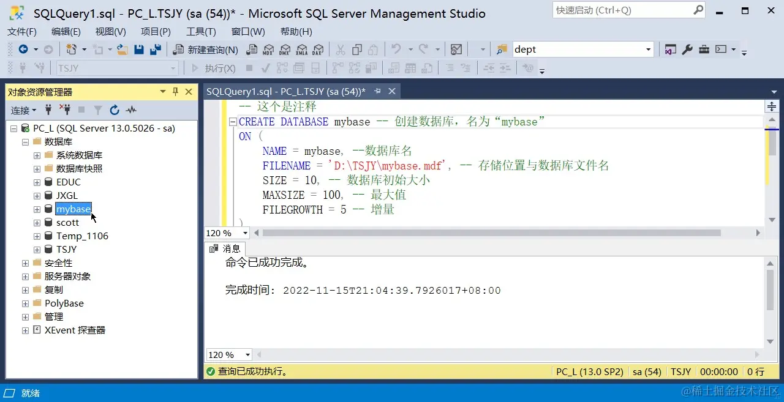The width and height of the screenshot is (784, 402).
Task: Collapse the 数据库 folder node
Action: coord(26,142)
